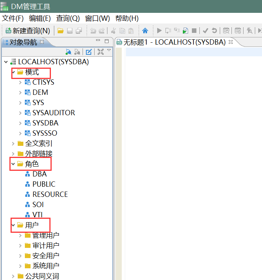Open the 查询(Q) menu
This screenshot has height=280, width=262.
tap(68, 19)
